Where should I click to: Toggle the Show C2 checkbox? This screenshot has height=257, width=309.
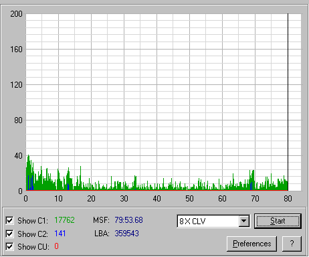(9, 234)
